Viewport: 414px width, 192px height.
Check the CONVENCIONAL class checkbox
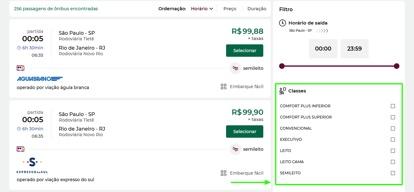[393, 128]
